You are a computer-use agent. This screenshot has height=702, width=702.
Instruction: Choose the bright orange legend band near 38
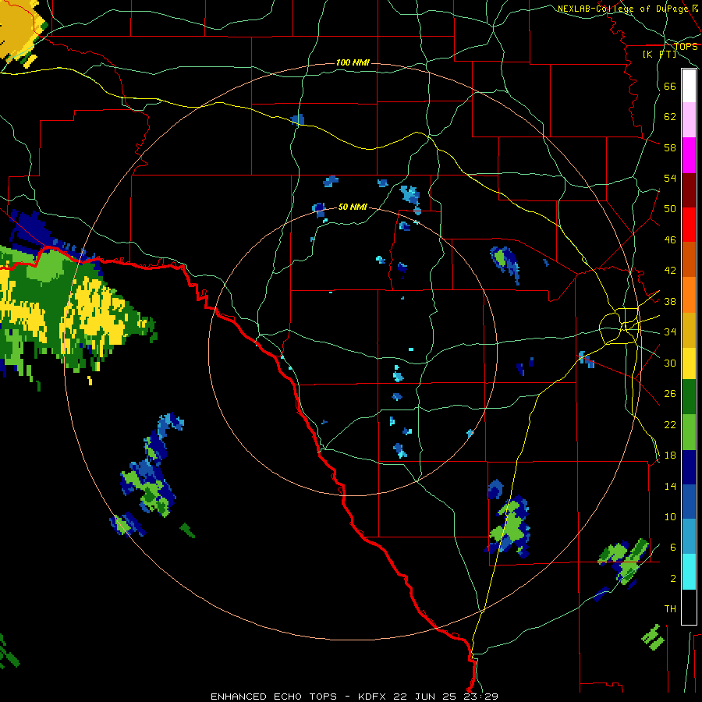coord(689,295)
